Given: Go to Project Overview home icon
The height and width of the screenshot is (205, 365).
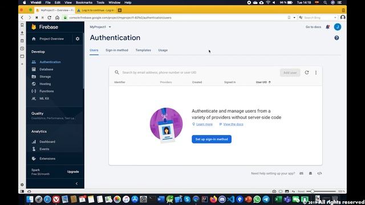Looking at the screenshot, I should point(34,39).
